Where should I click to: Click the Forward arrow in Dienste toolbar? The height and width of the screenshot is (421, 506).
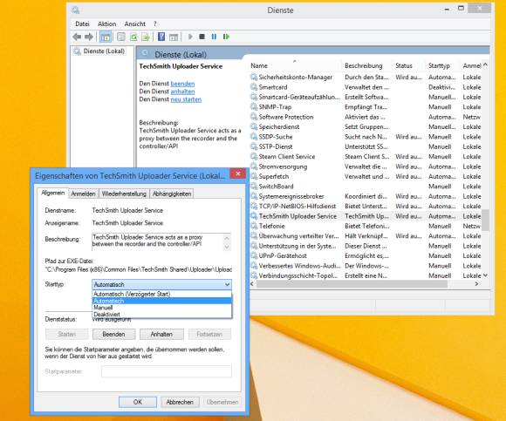click(89, 37)
